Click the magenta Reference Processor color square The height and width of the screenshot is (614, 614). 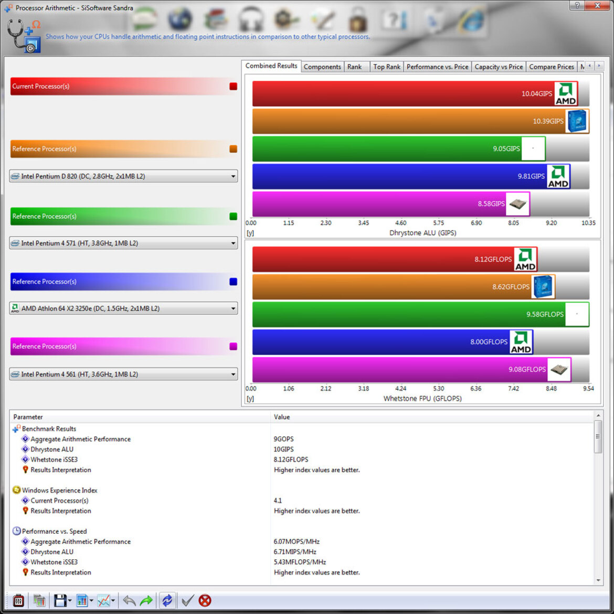click(234, 346)
